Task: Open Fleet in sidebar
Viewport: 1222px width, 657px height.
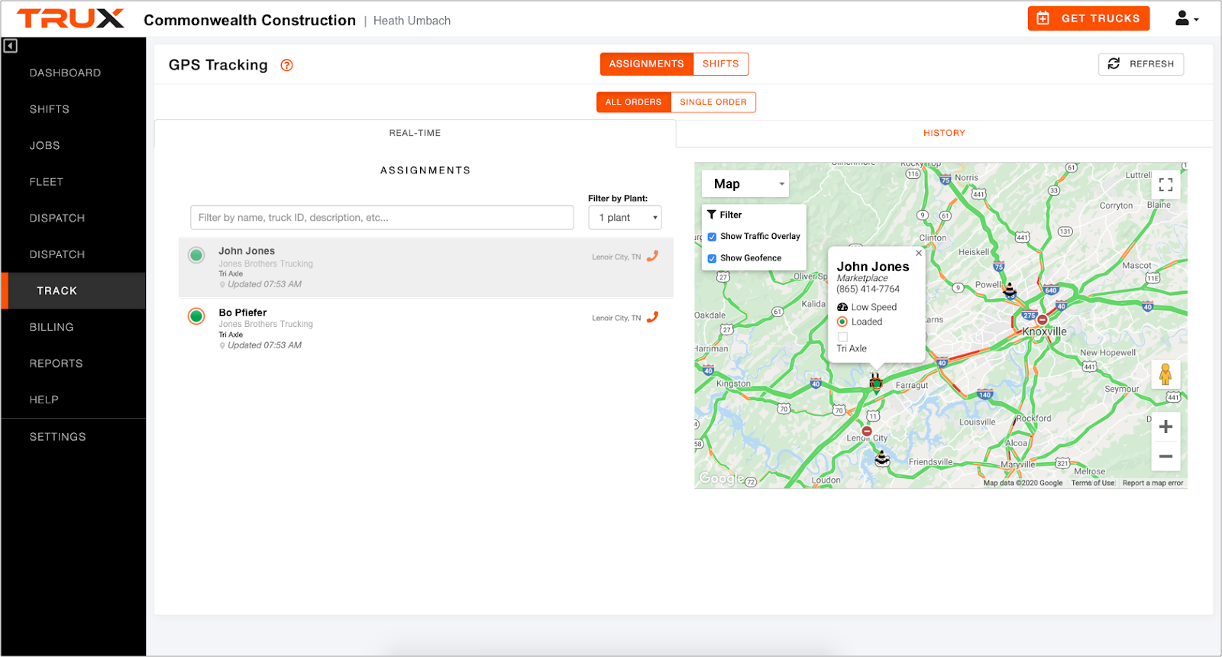Action: 47,182
